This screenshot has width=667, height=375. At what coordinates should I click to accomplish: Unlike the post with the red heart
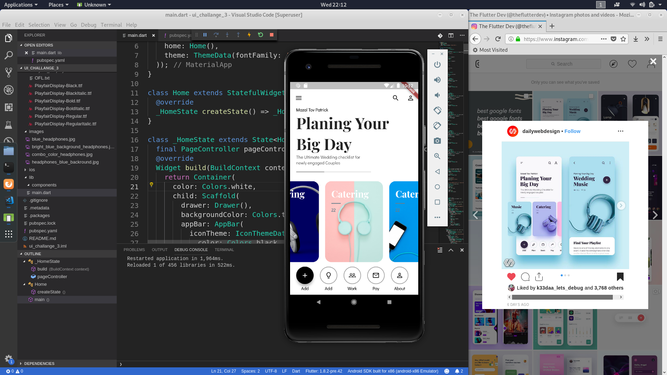(511, 277)
